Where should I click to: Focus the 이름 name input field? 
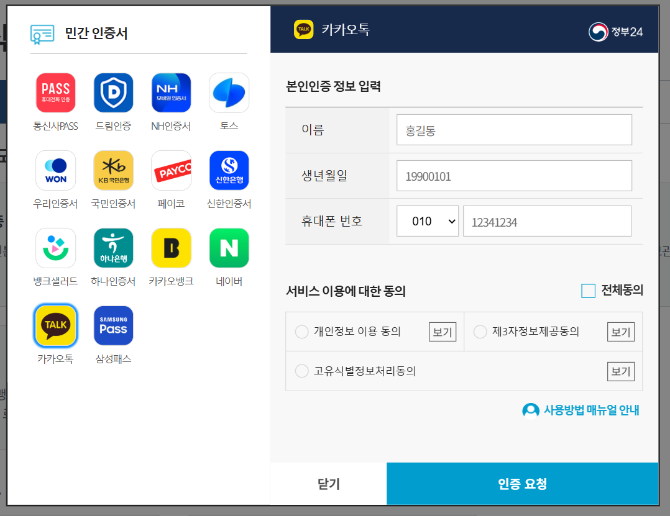514,130
